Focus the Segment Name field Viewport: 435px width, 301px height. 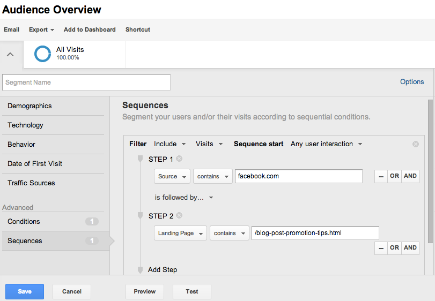(86, 82)
